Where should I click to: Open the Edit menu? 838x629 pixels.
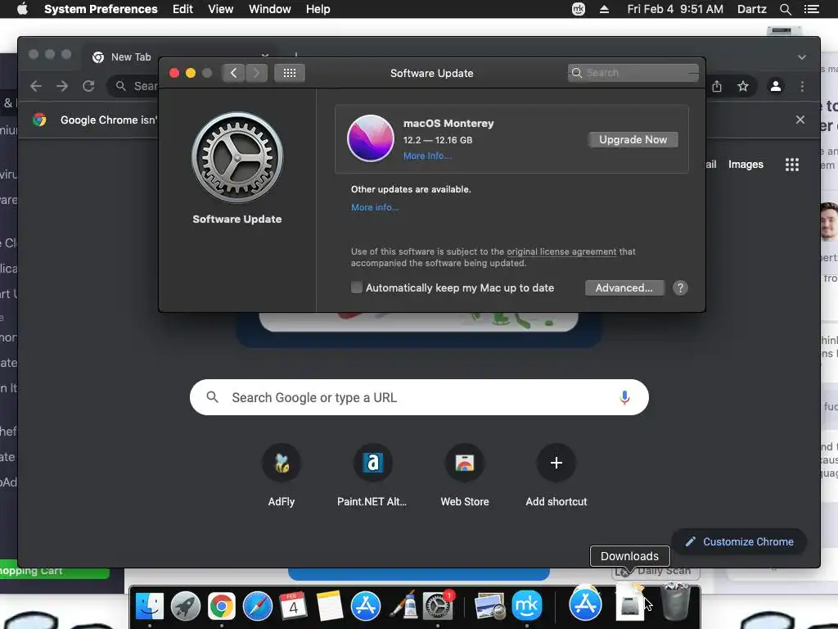[182, 9]
